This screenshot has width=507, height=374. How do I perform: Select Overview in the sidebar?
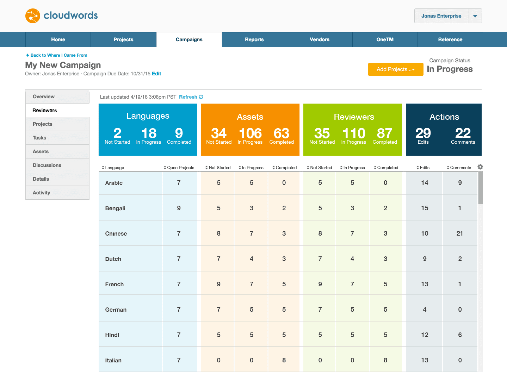57,96
